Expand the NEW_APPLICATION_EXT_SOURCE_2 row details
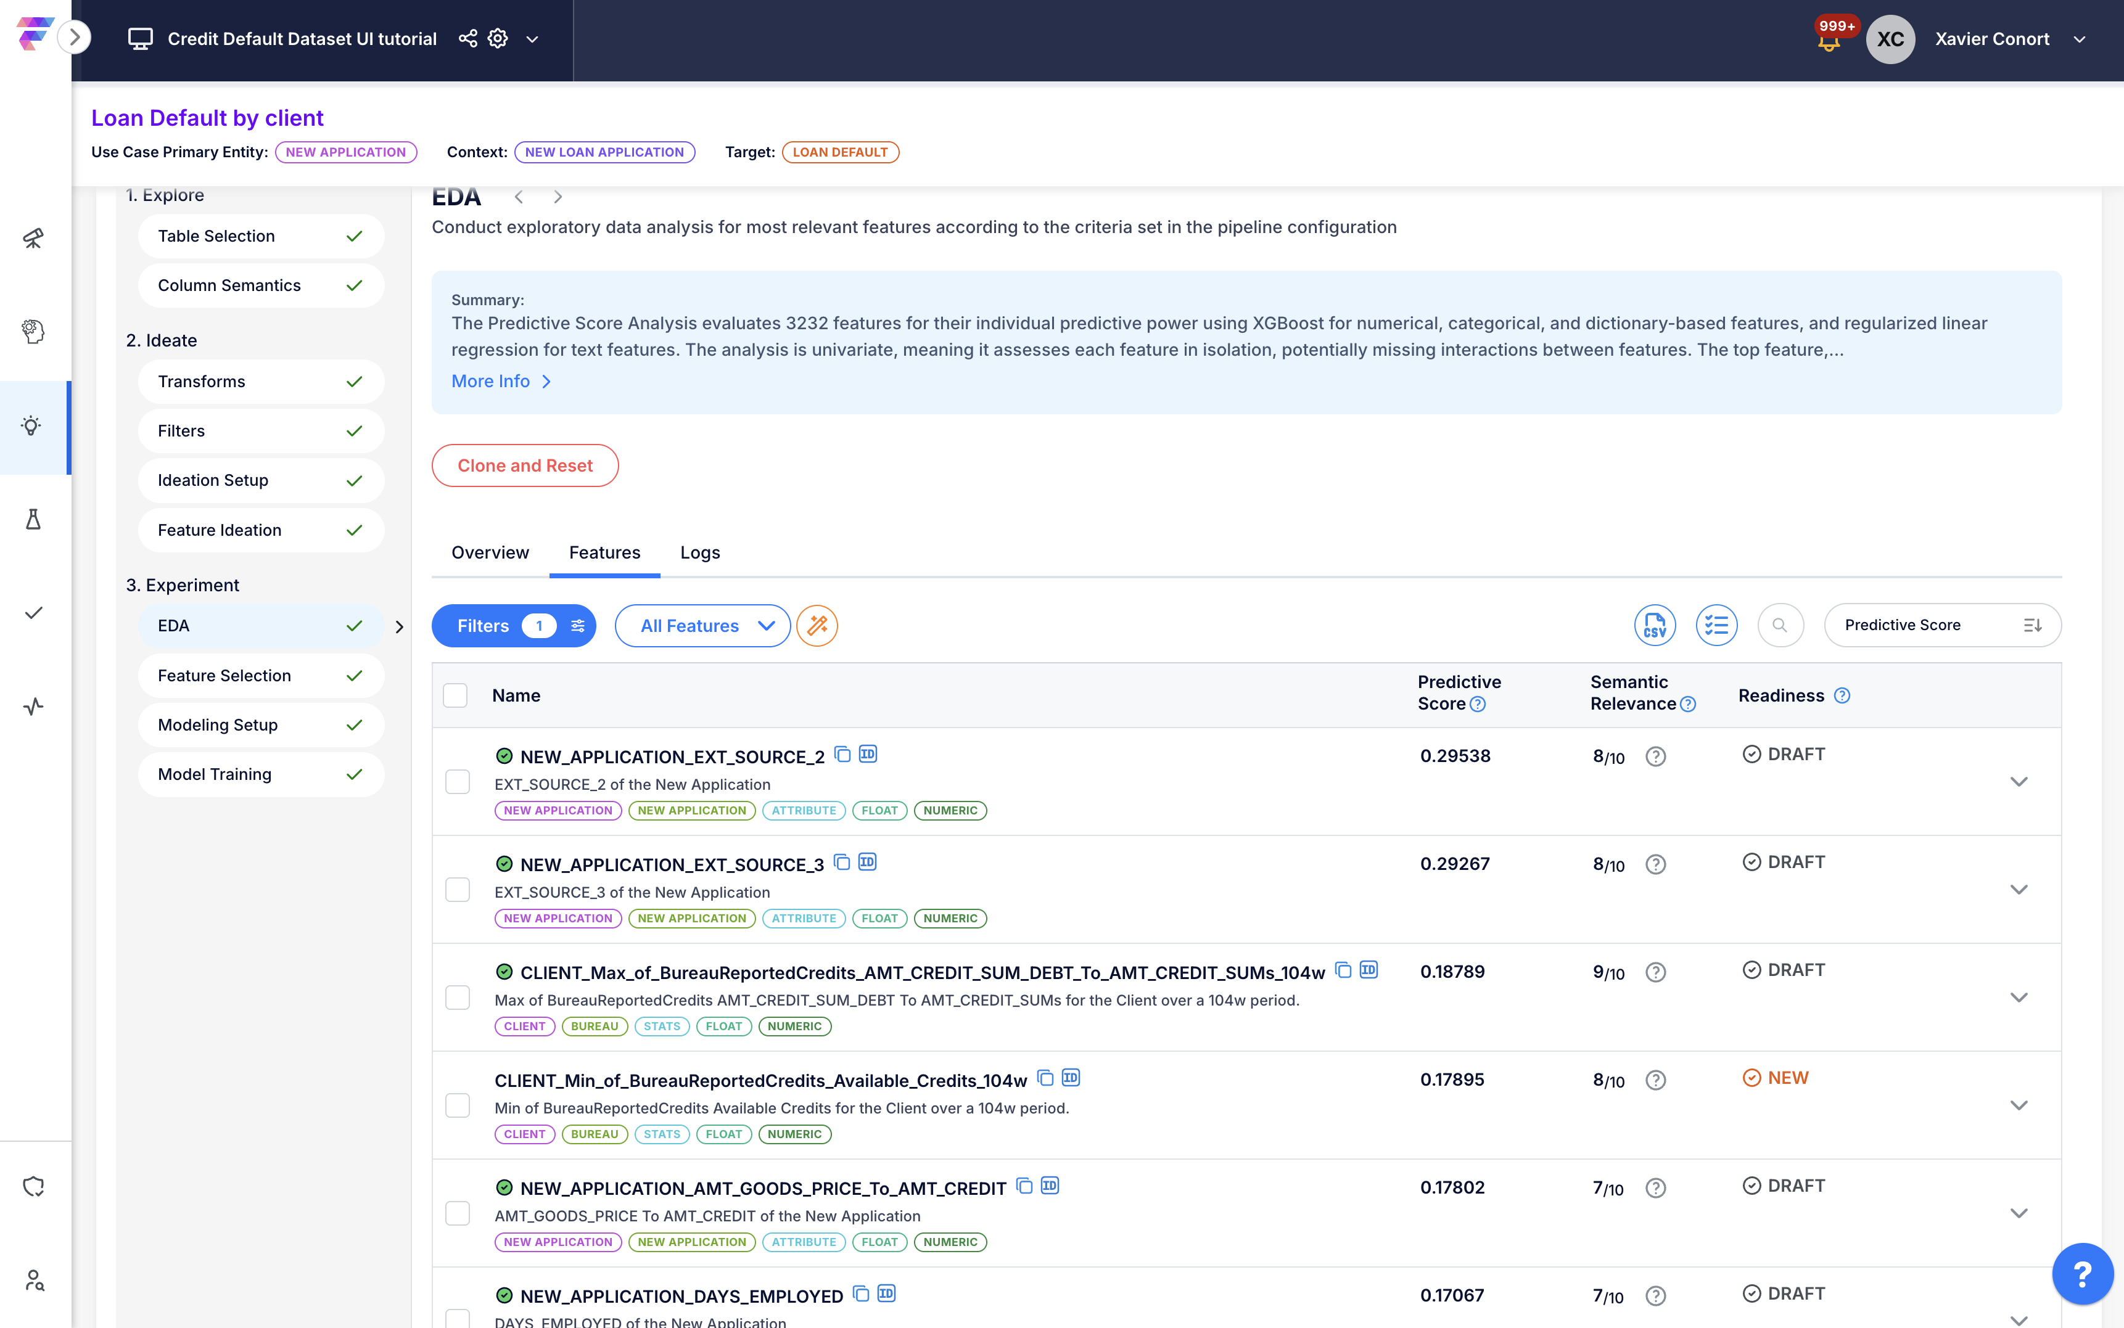 pyautogui.click(x=2019, y=782)
